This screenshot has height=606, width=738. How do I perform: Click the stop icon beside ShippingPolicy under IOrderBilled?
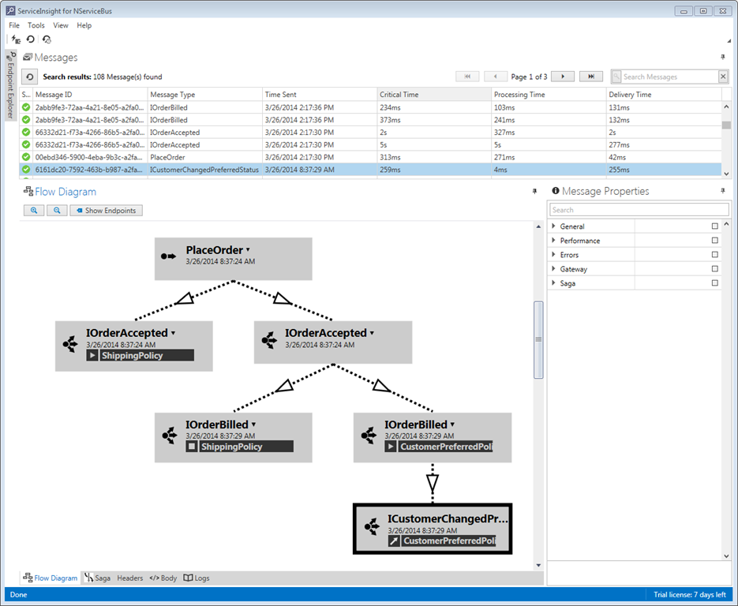[x=192, y=447]
